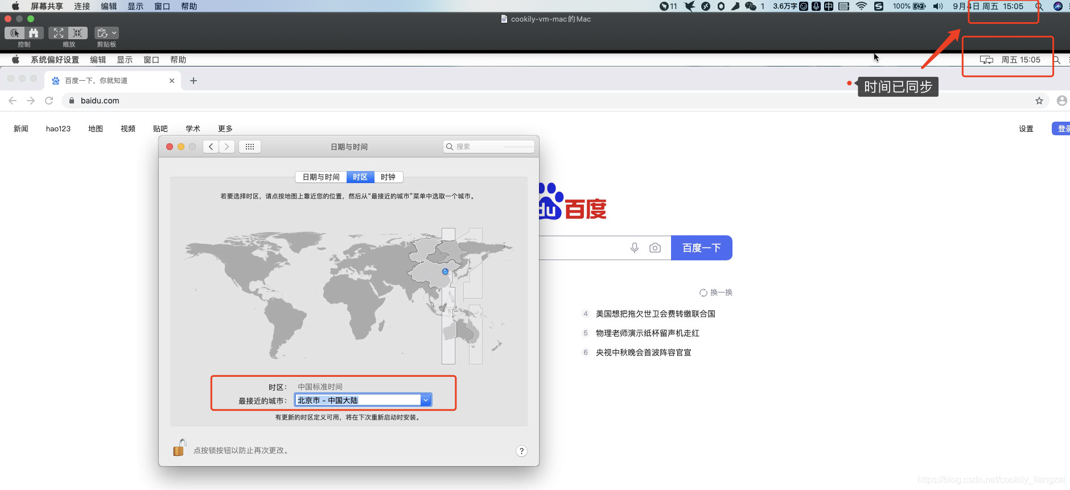Switch to the 日期与时间 tab

point(321,177)
